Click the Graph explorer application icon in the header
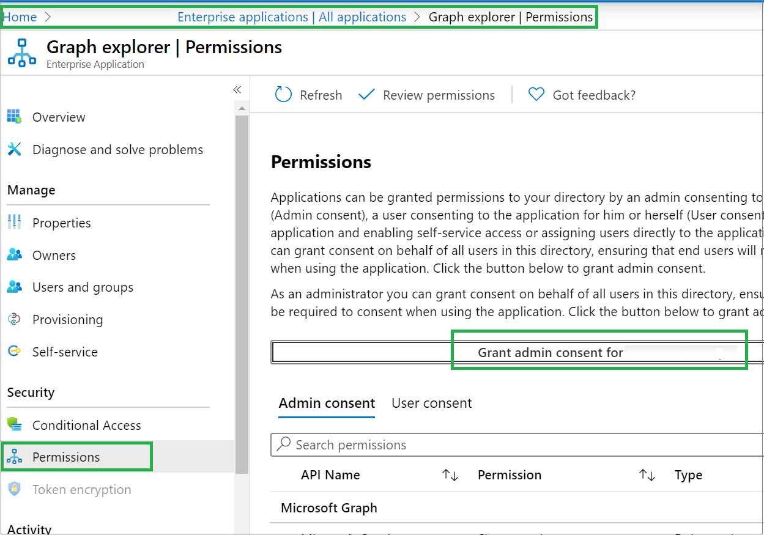This screenshot has width=764, height=535. click(x=22, y=52)
